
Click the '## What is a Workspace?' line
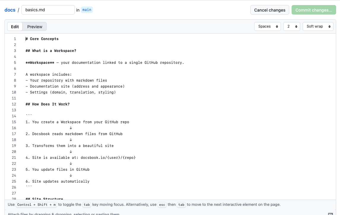51,51
